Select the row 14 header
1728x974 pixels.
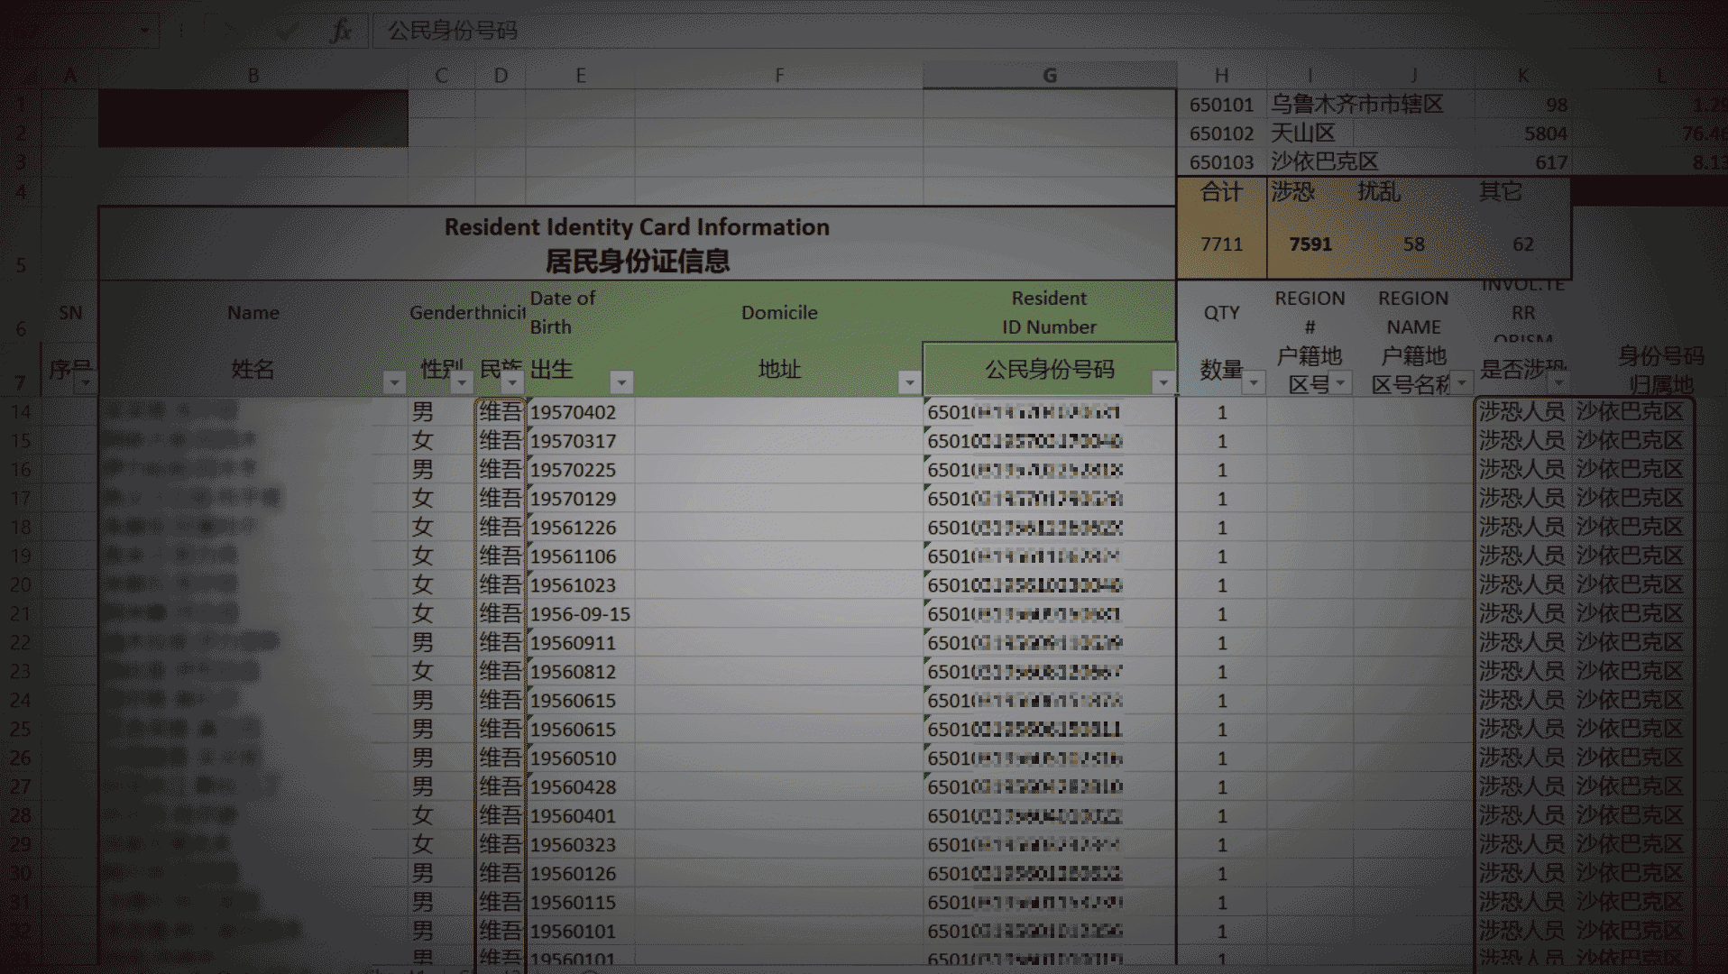pyautogui.click(x=20, y=412)
